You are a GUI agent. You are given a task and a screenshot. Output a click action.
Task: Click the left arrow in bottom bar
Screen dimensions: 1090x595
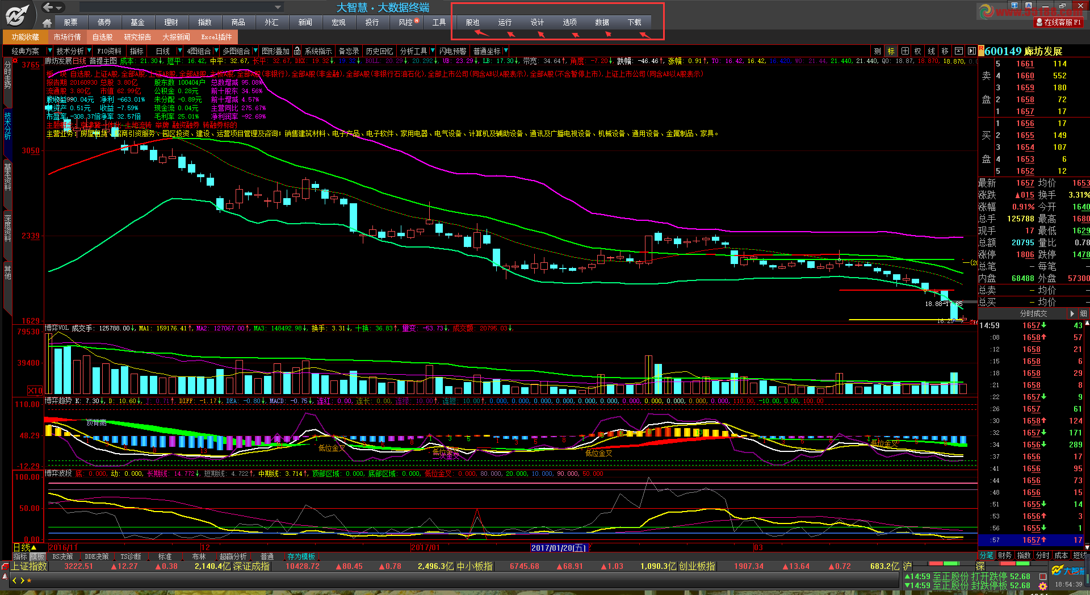tap(15, 580)
